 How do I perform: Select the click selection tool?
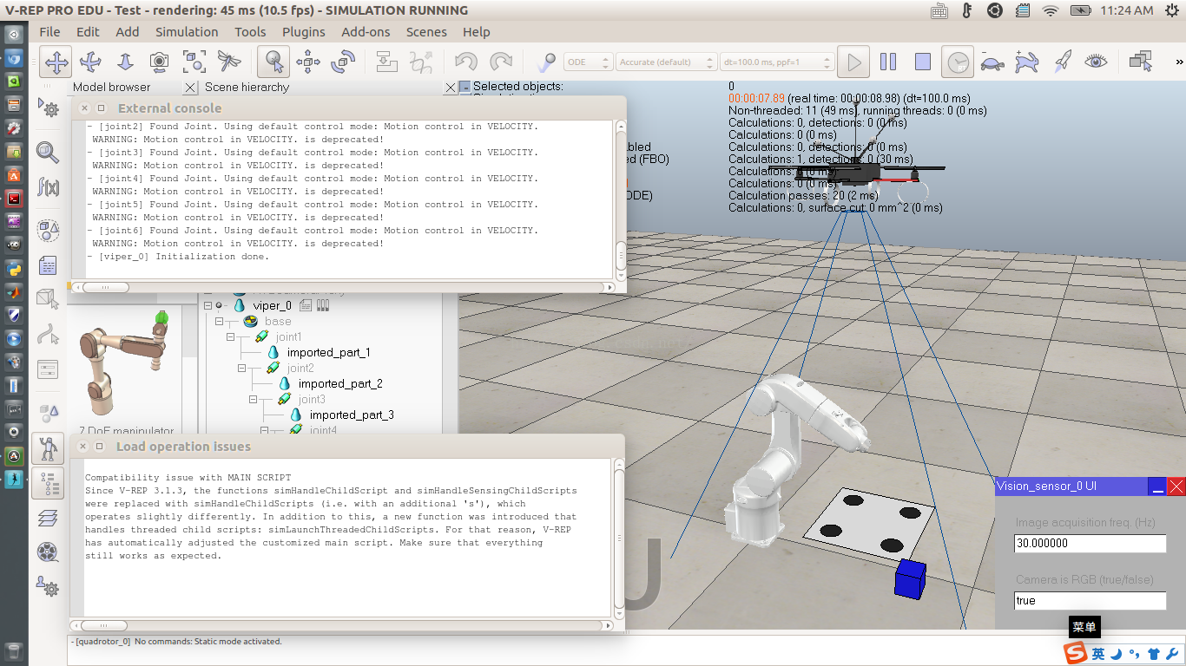tap(273, 62)
